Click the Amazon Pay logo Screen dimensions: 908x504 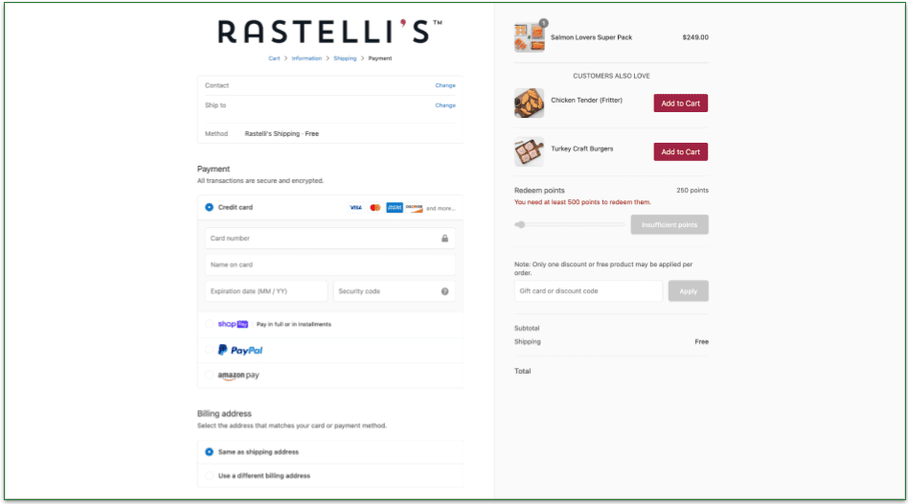(238, 376)
